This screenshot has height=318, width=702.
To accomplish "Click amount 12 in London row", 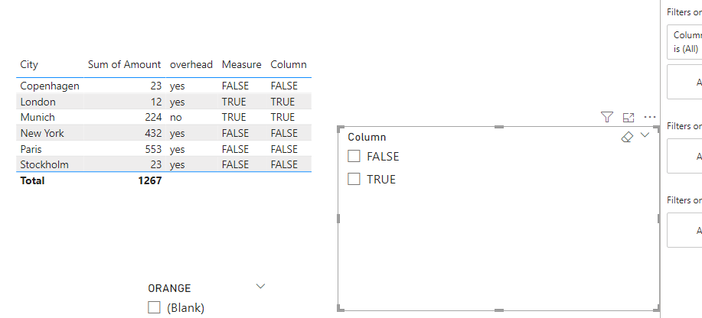I will click(156, 102).
